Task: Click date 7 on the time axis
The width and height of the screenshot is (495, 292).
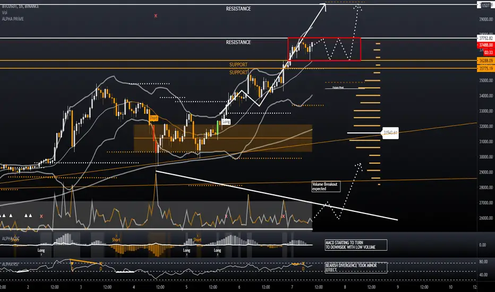Action: coord(292,287)
